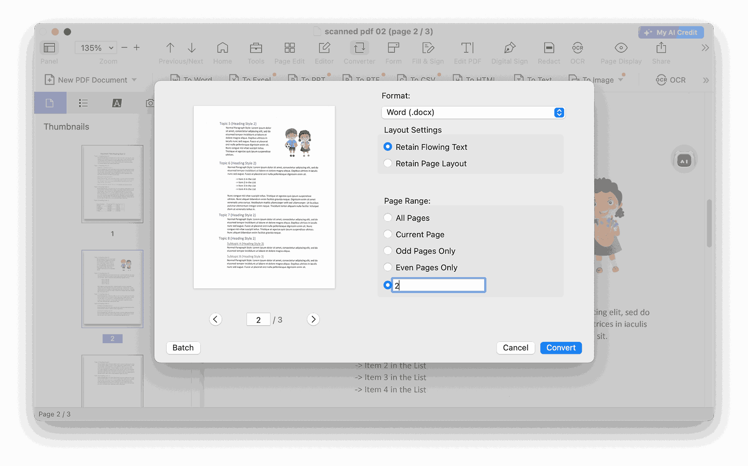This screenshot has width=748, height=466.
Task: Show previous preview page in dialog
Action: 215,319
